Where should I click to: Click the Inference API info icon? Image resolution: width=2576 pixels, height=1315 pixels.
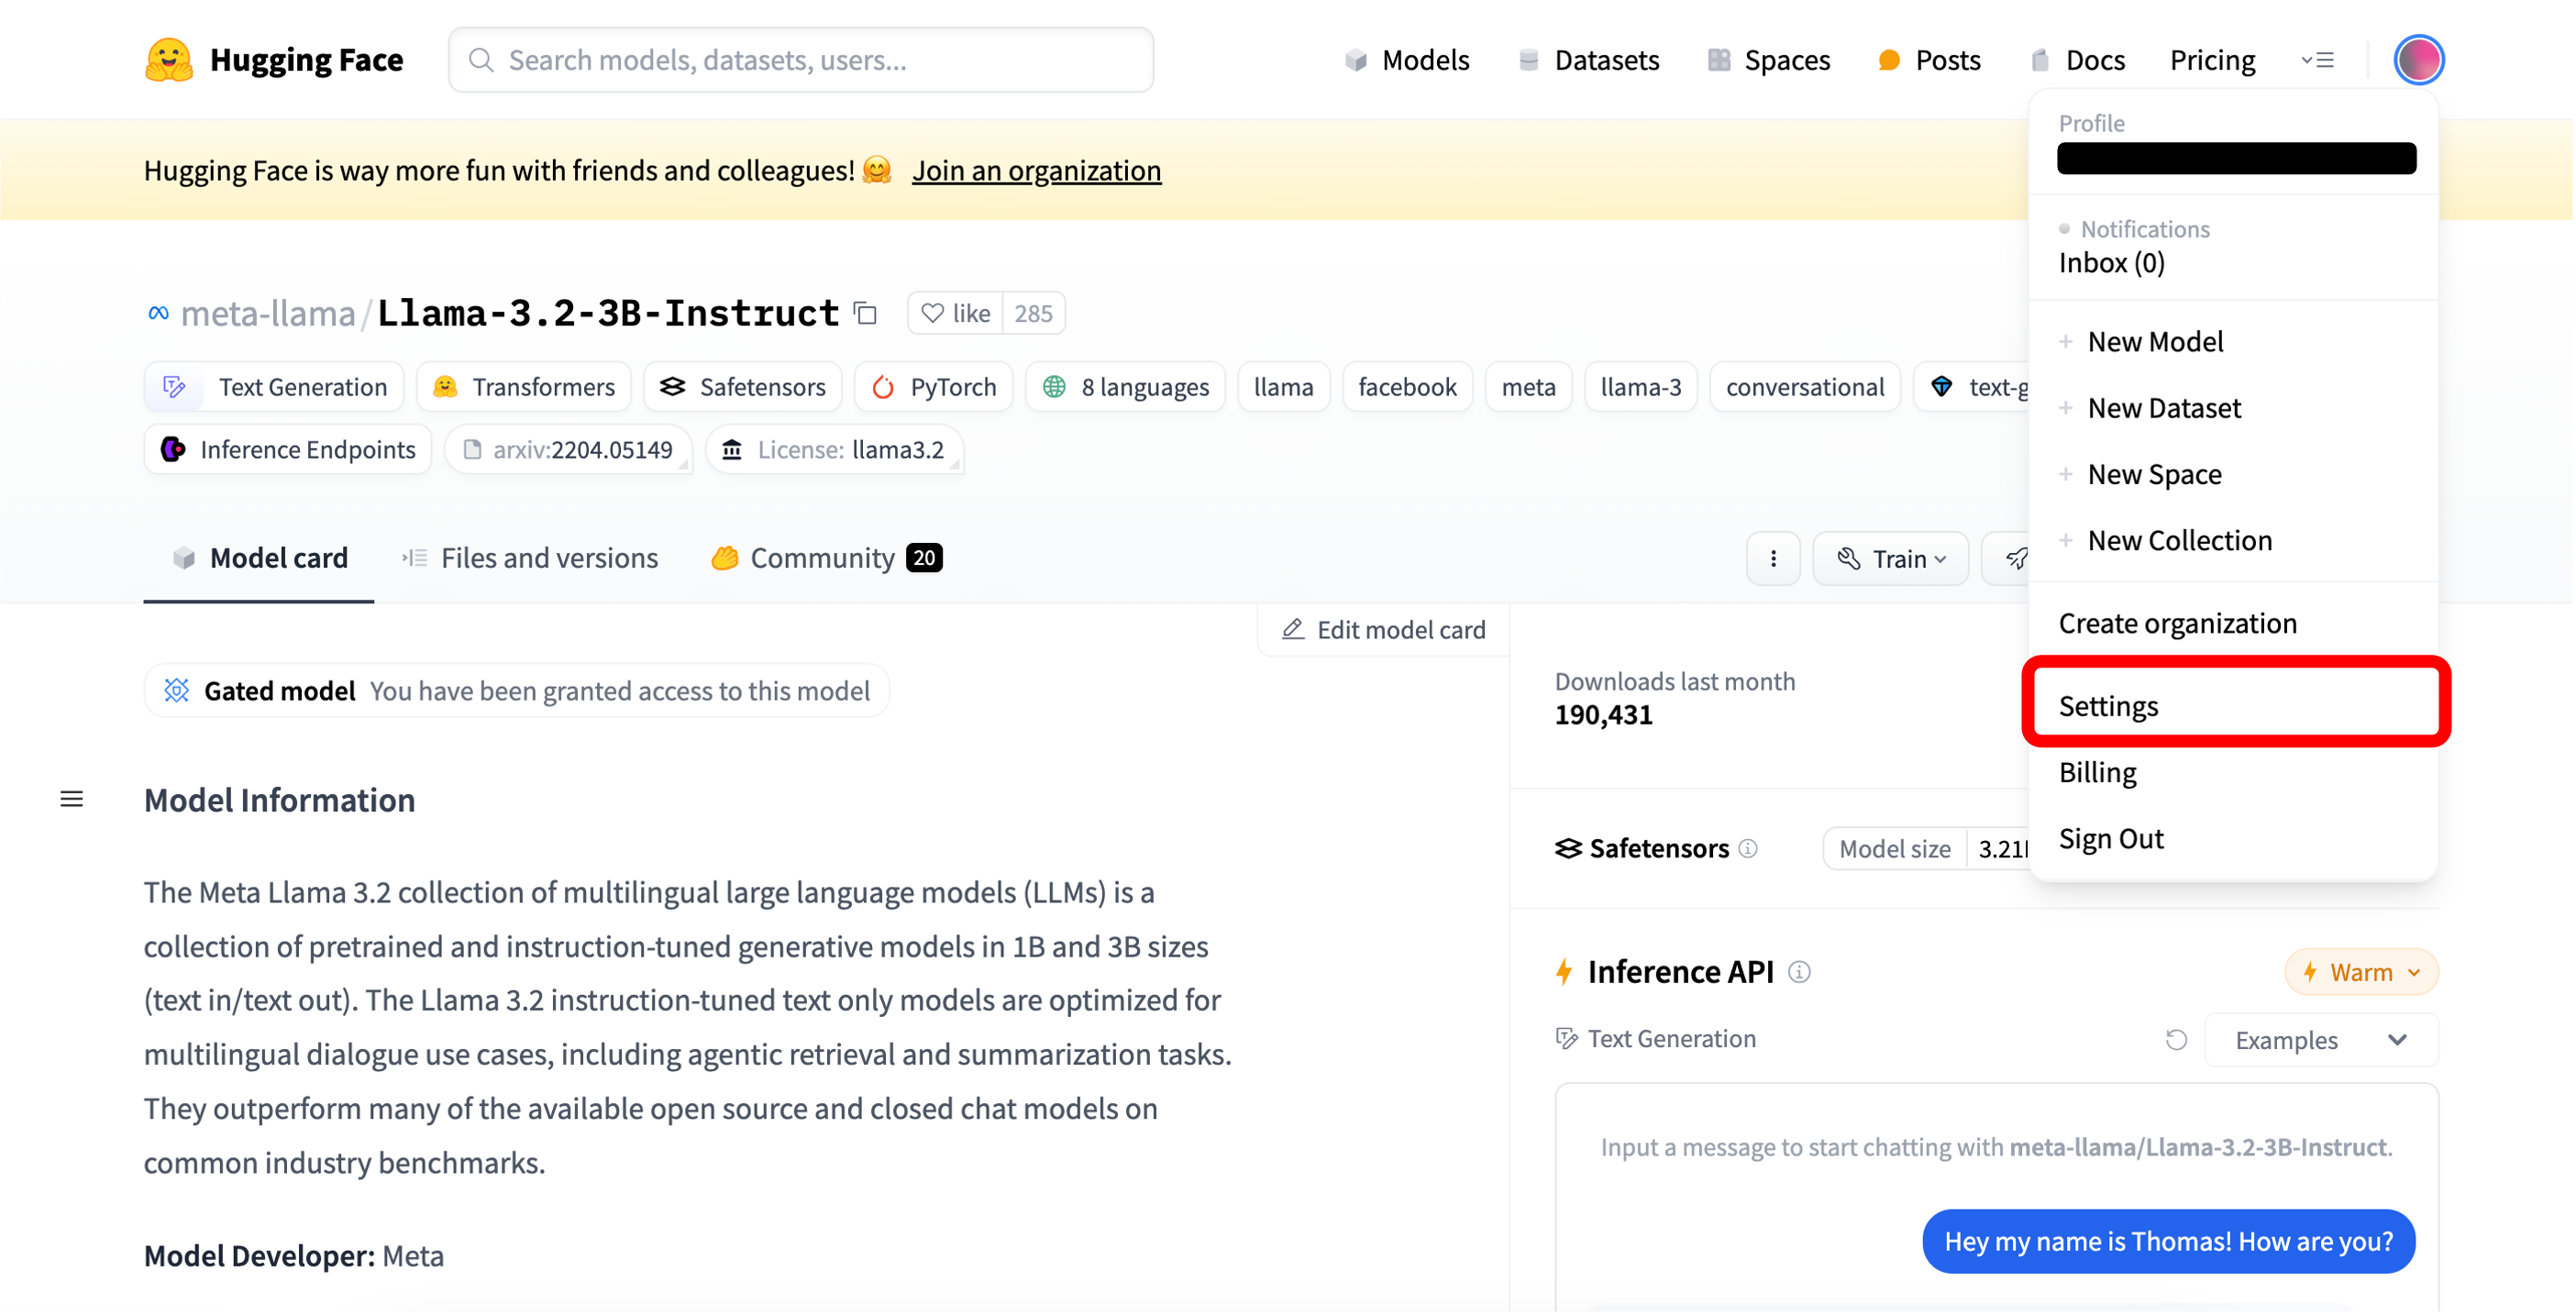(1799, 972)
